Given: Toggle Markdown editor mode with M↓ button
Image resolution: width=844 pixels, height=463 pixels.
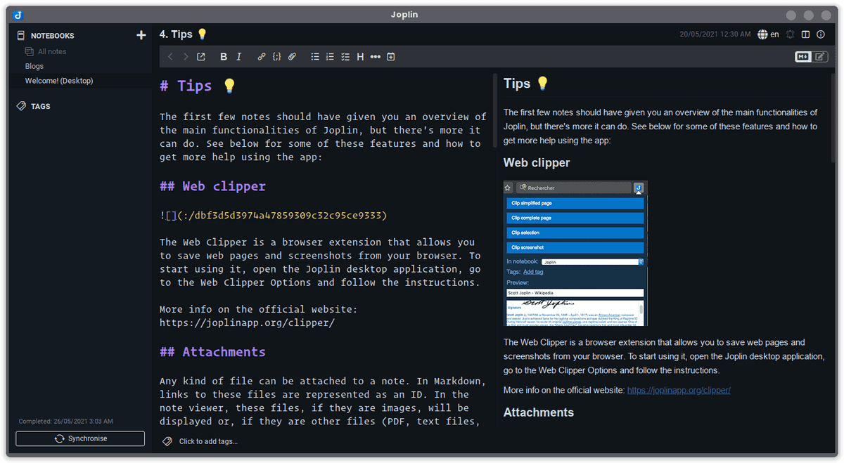Looking at the screenshot, I should coord(803,57).
